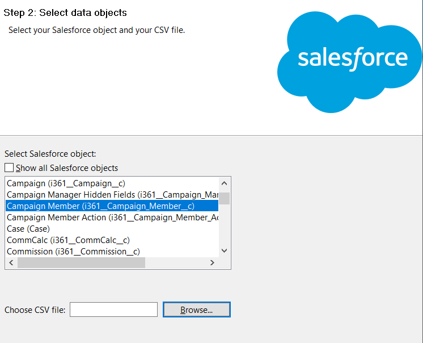Click object list scroll down arrow

coord(224,250)
